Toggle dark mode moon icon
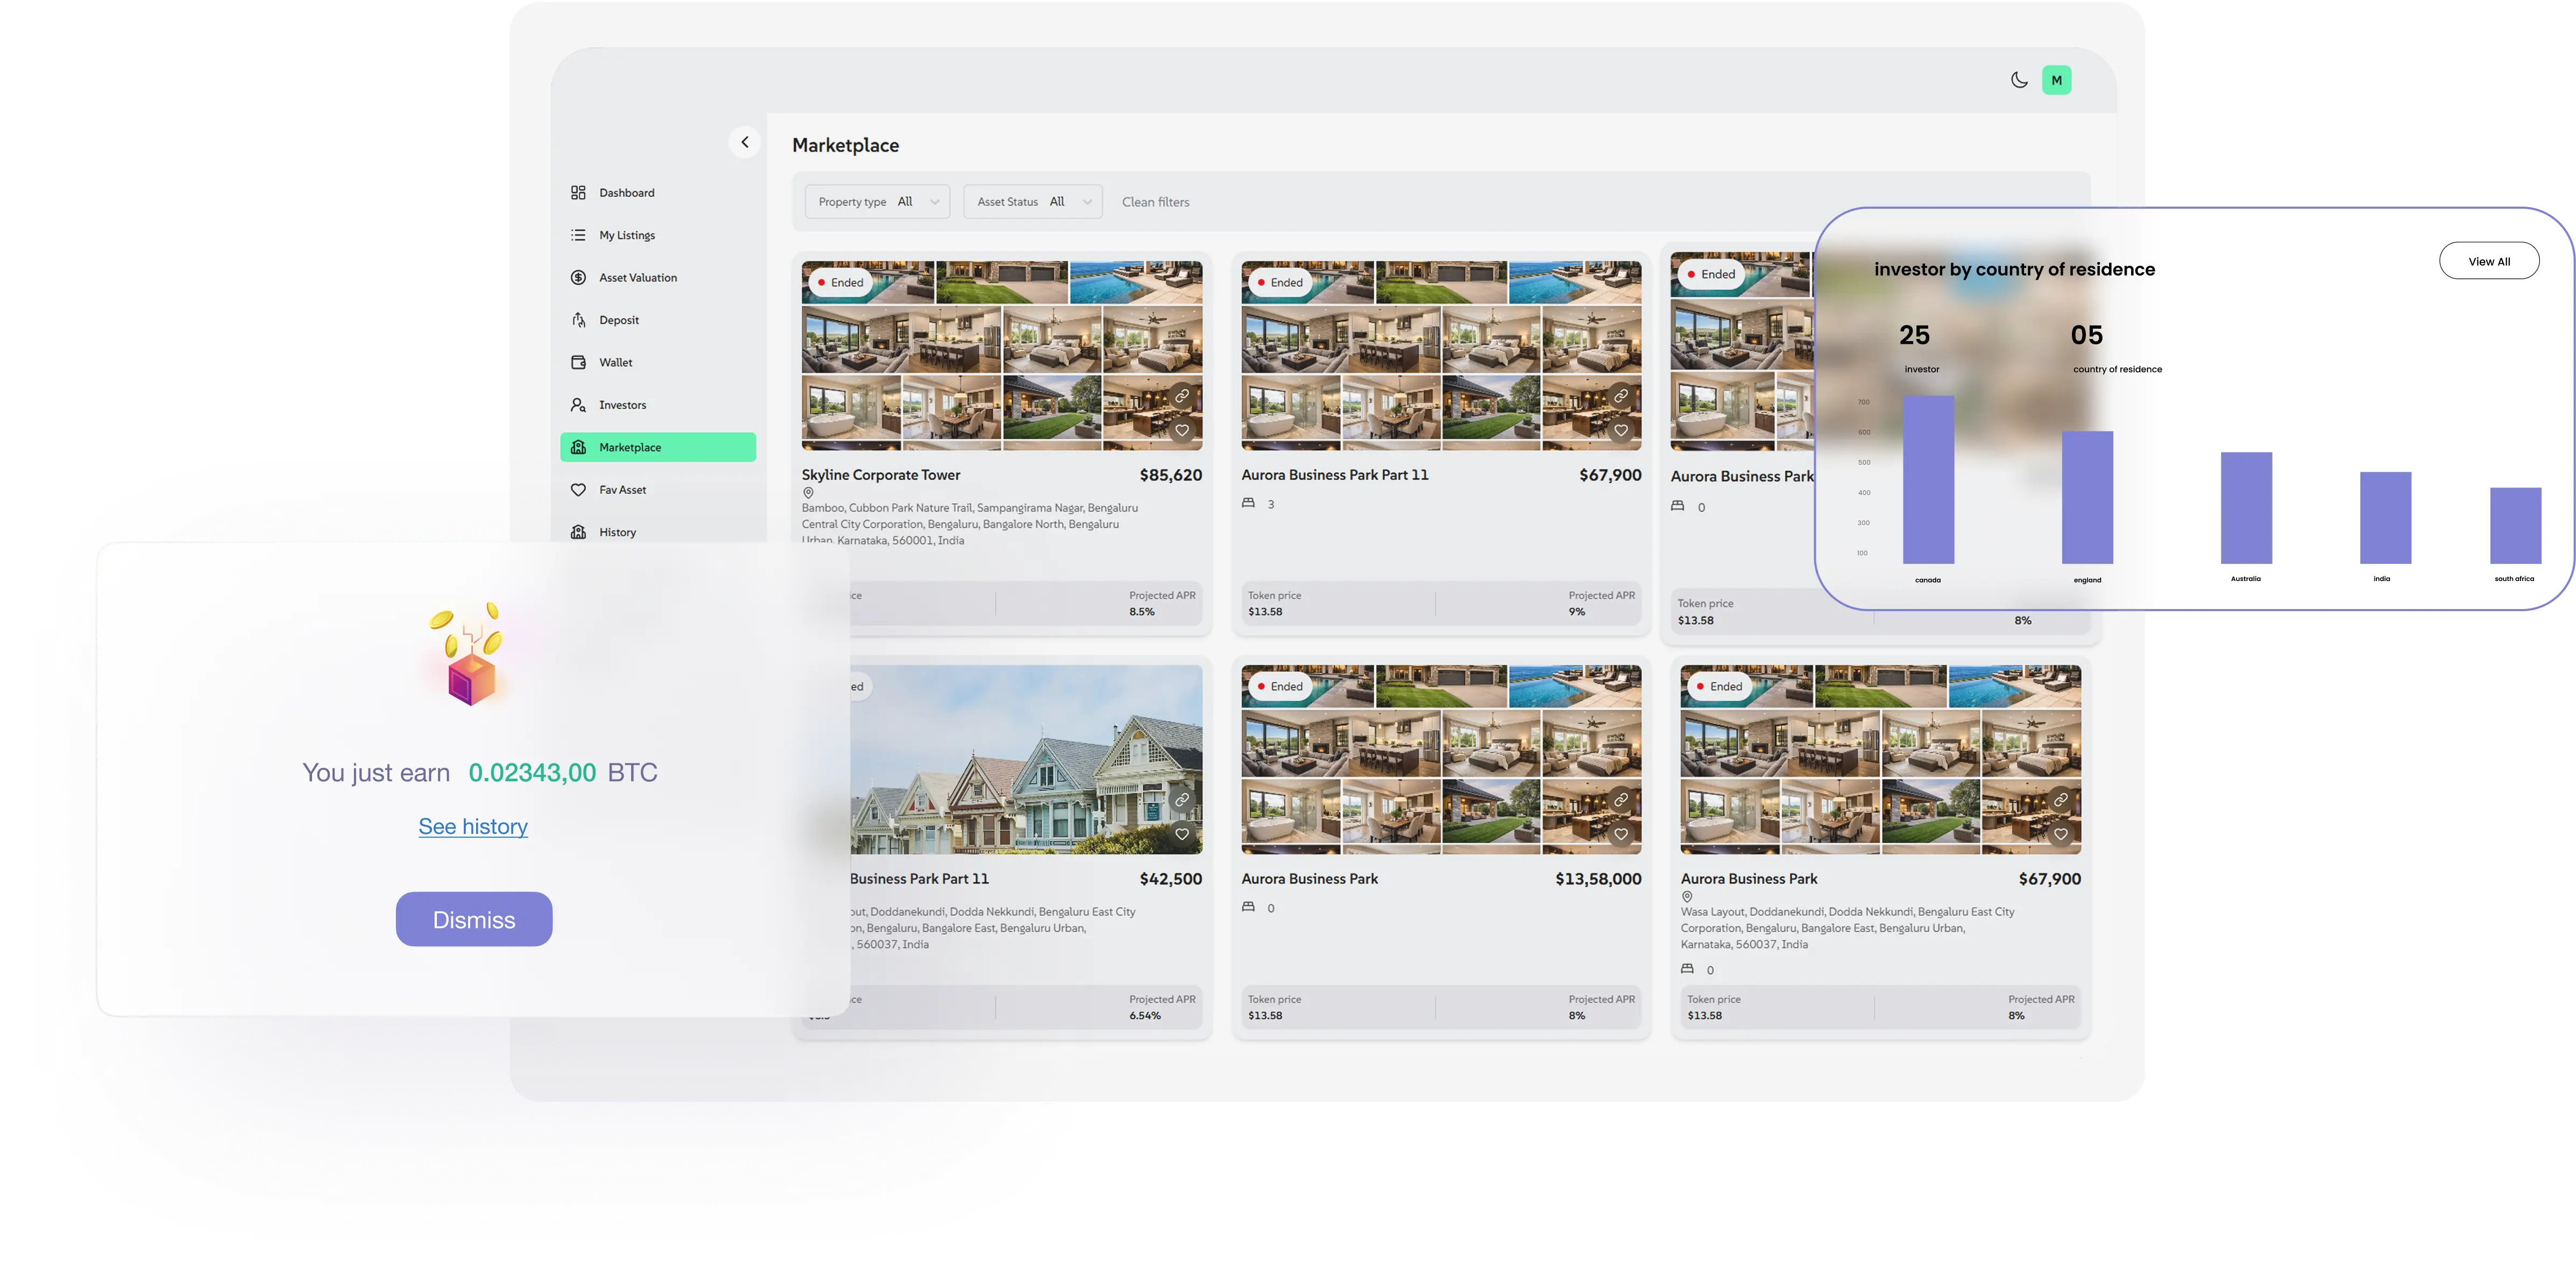The height and width of the screenshot is (1274, 2576). 2019,80
